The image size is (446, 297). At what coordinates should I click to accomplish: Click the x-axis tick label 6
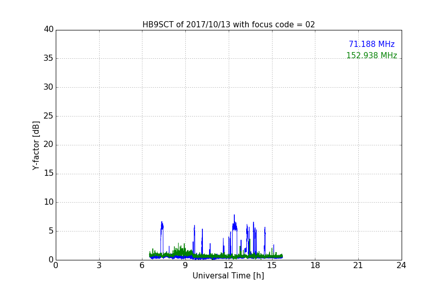142,266
